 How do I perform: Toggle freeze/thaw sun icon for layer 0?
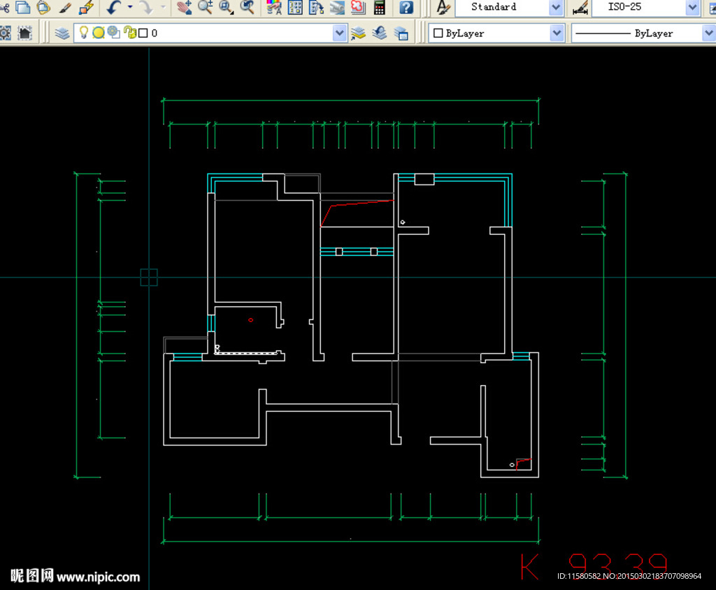point(99,33)
